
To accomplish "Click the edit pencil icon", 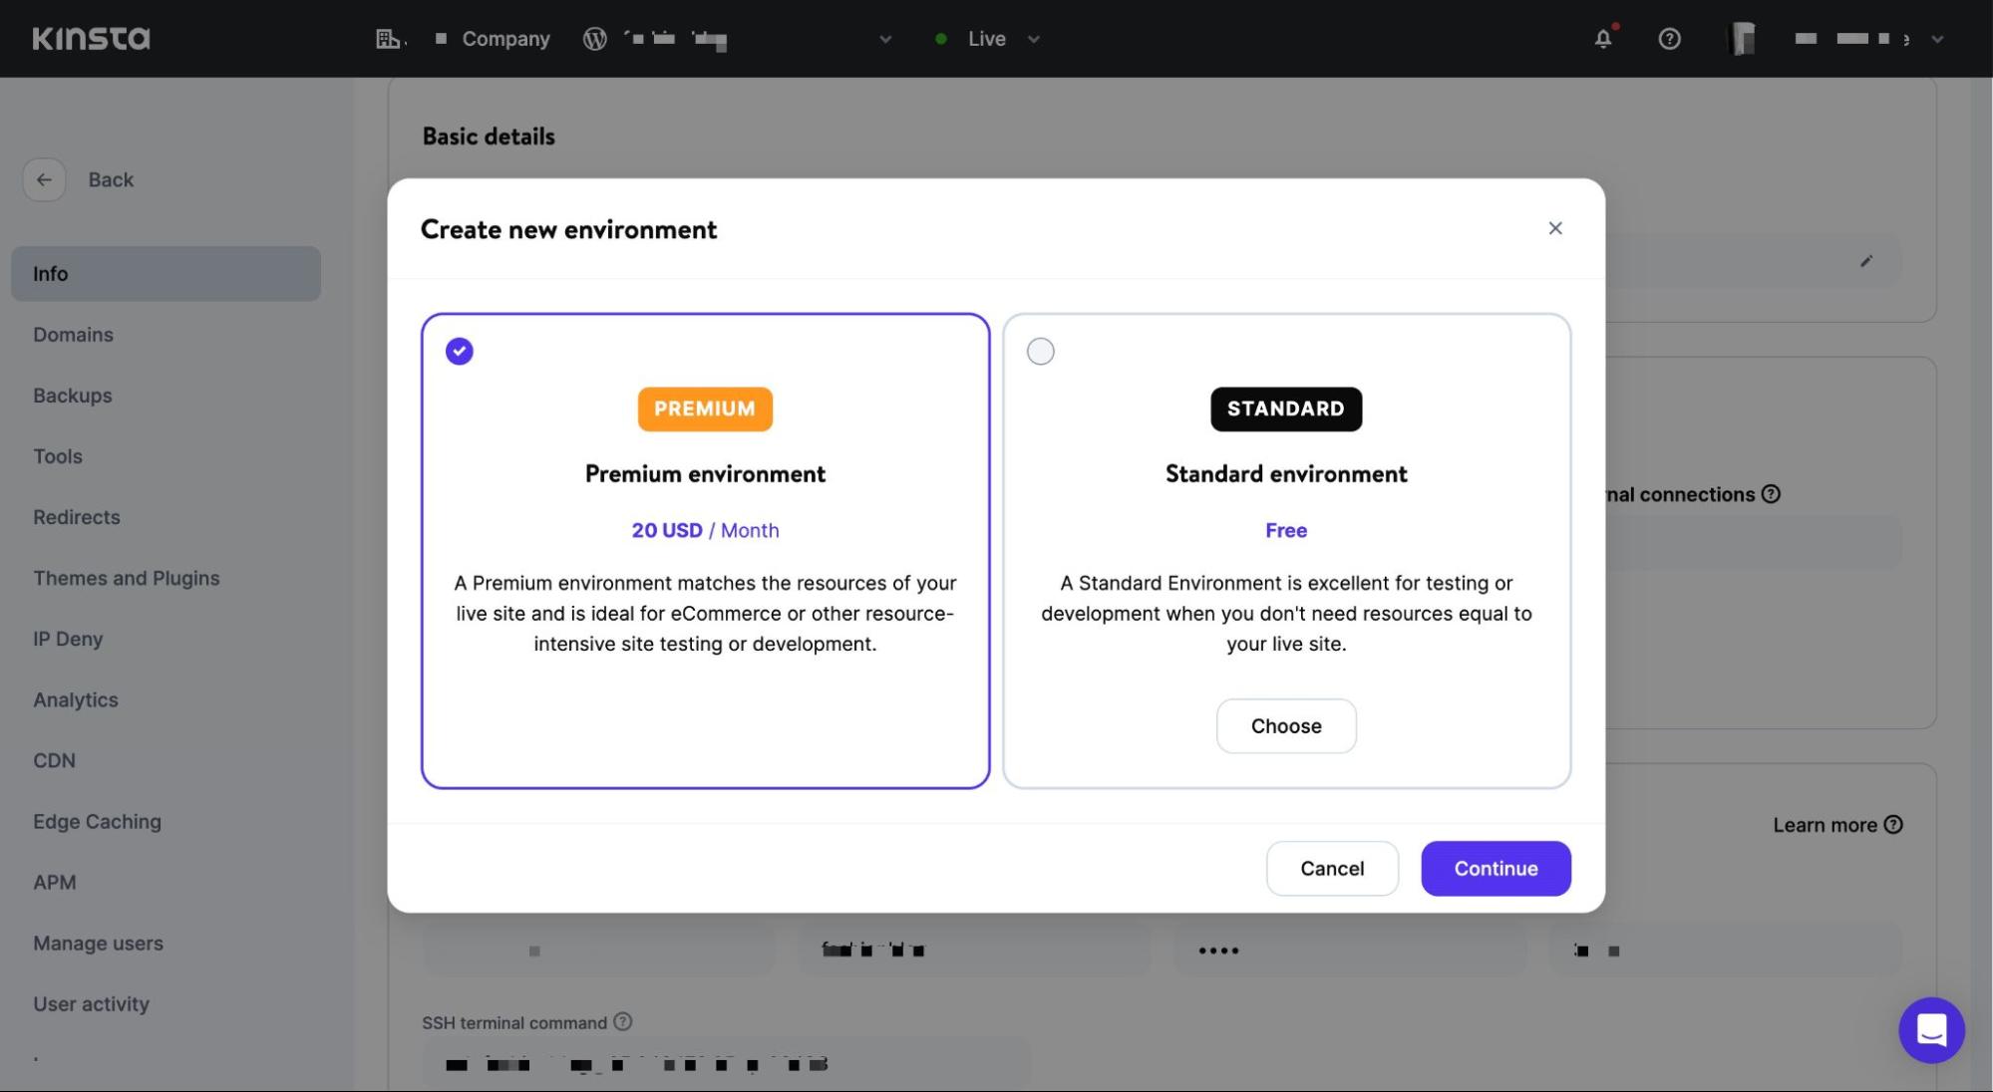I will coord(1865,261).
